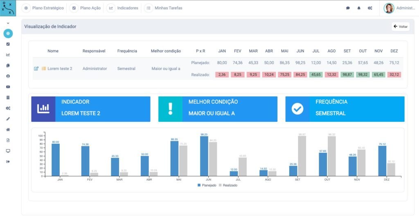Click the video icon in the sidebar
419x219 pixels.
[8, 87]
